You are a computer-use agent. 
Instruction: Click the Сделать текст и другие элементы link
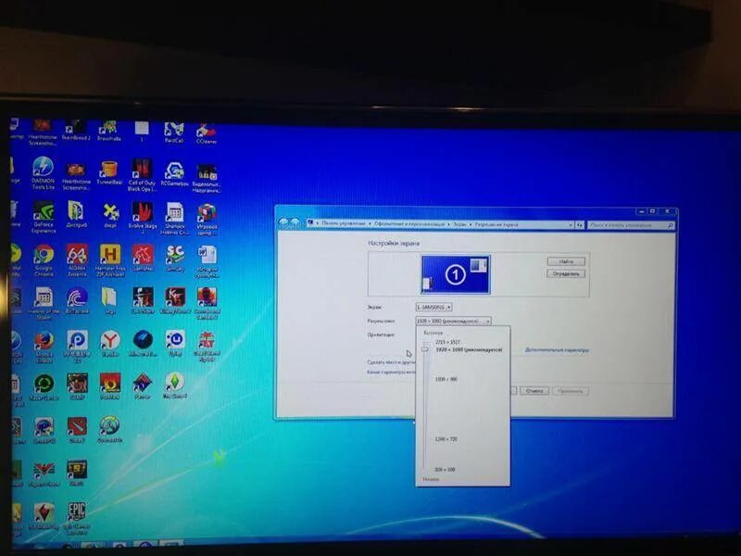[391, 362]
